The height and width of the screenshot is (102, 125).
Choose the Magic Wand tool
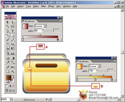coord(8,26)
